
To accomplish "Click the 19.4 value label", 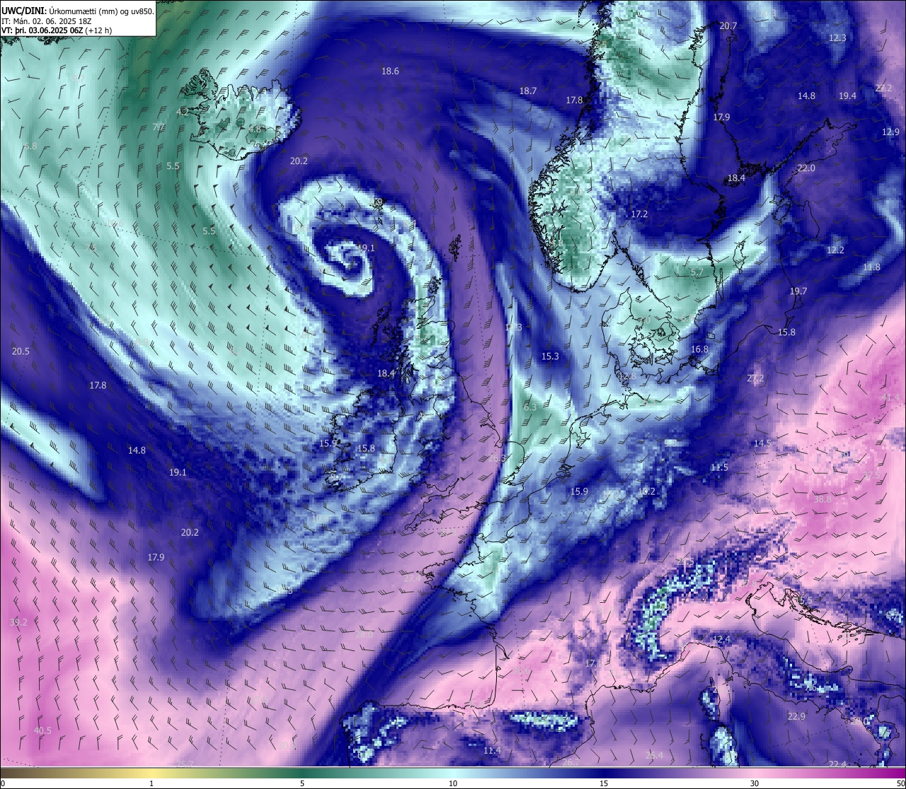I will pos(847,96).
